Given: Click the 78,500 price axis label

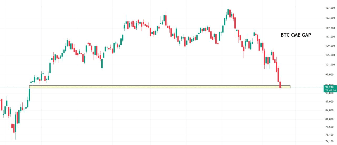Looking at the screenshot, I should 329,127.
